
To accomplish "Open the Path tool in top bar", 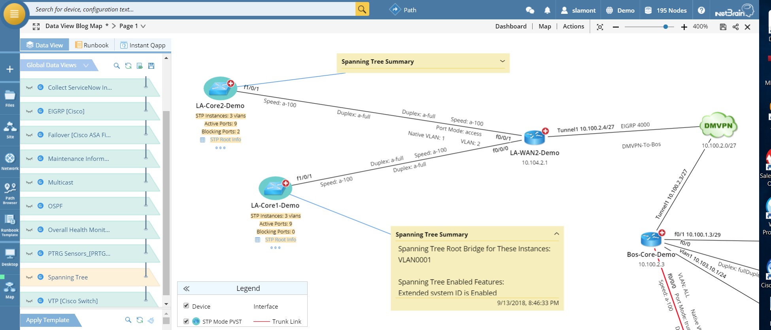I will (x=403, y=10).
